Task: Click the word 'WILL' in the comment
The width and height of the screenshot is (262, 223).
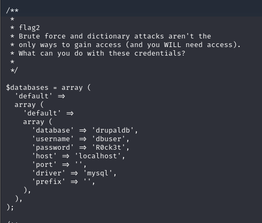Action: (x=173, y=45)
